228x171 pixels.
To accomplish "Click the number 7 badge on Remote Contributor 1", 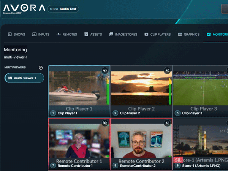I will 53,166.
